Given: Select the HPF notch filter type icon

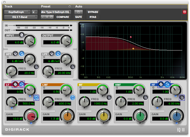Looking at the screenshot, I should (x=15, y=54).
